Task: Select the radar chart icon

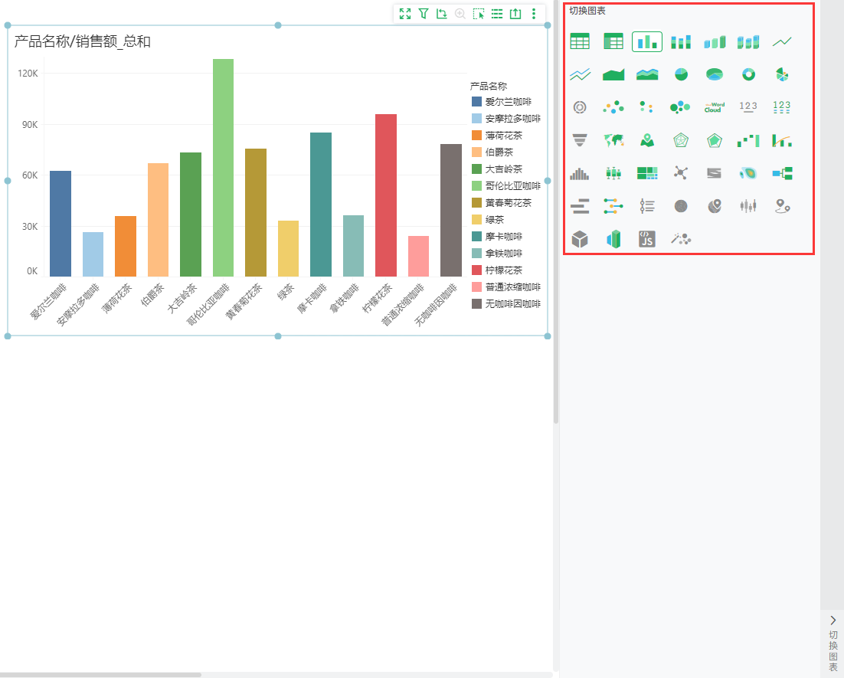Action: (x=681, y=140)
